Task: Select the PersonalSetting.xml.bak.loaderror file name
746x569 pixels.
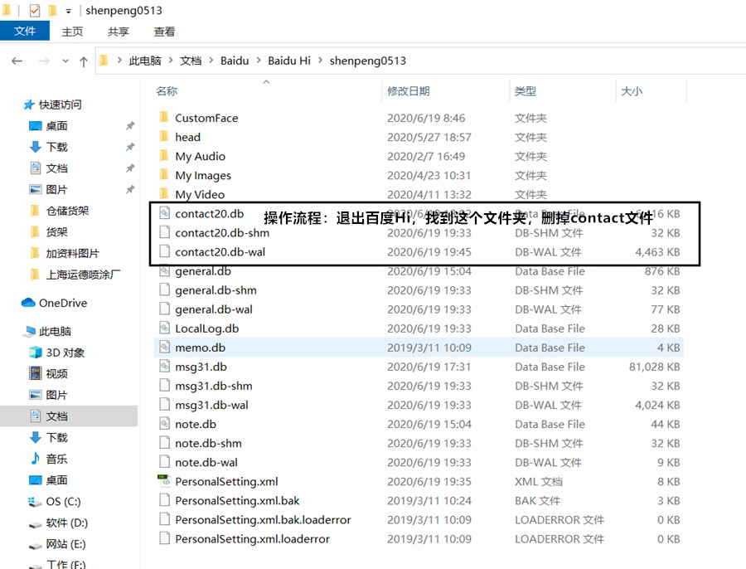Action: [263, 520]
